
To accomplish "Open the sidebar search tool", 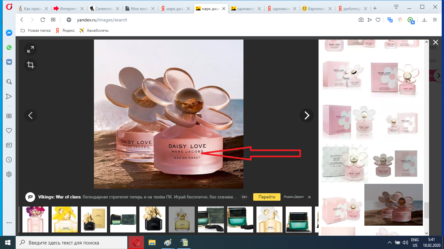I will (x=9, y=81).
